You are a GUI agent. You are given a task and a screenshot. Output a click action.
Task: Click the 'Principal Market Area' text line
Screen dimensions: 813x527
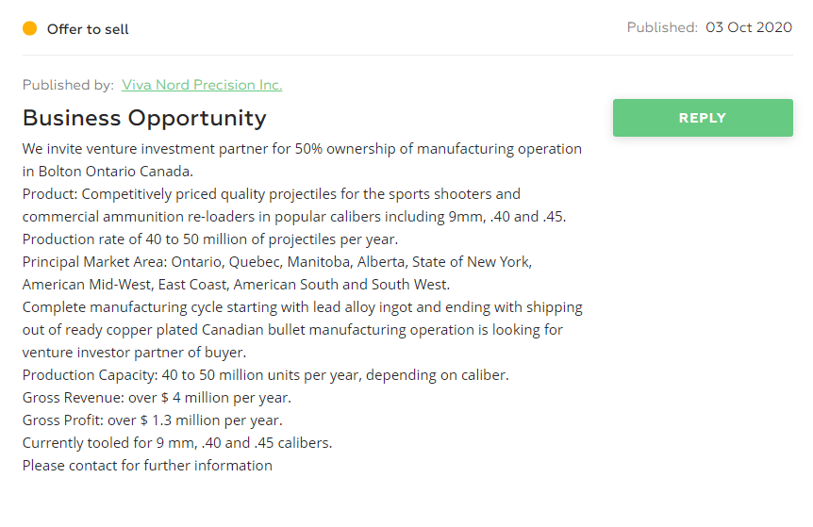[277, 262]
